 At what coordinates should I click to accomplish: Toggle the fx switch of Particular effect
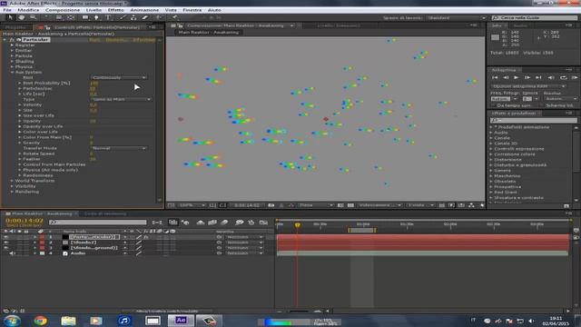[12, 40]
